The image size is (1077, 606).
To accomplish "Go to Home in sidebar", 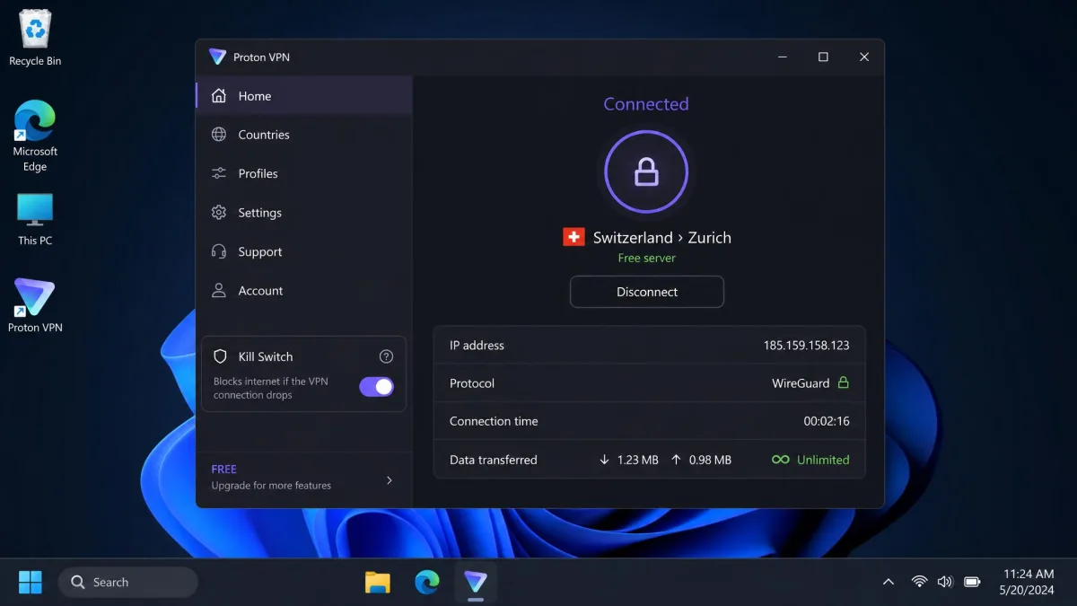I will pyautogui.click(x=304, y=96).
